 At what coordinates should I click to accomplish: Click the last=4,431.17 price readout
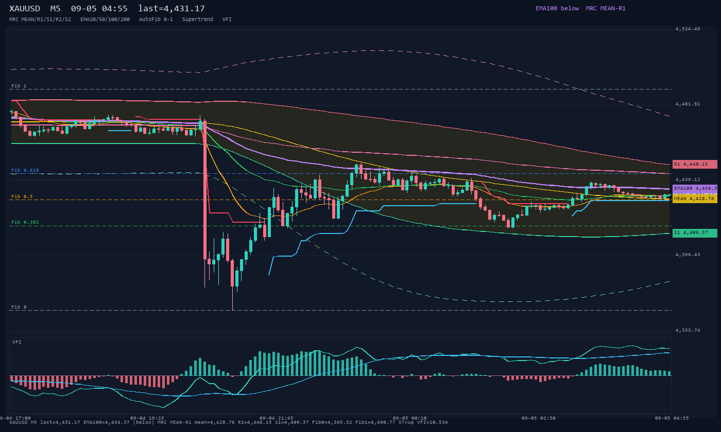[171, 9]
